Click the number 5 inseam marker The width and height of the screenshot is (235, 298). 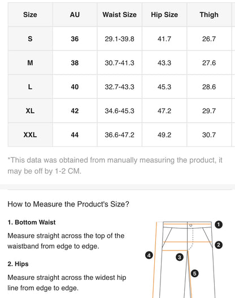pyautogui.click(x=194, y=274)
